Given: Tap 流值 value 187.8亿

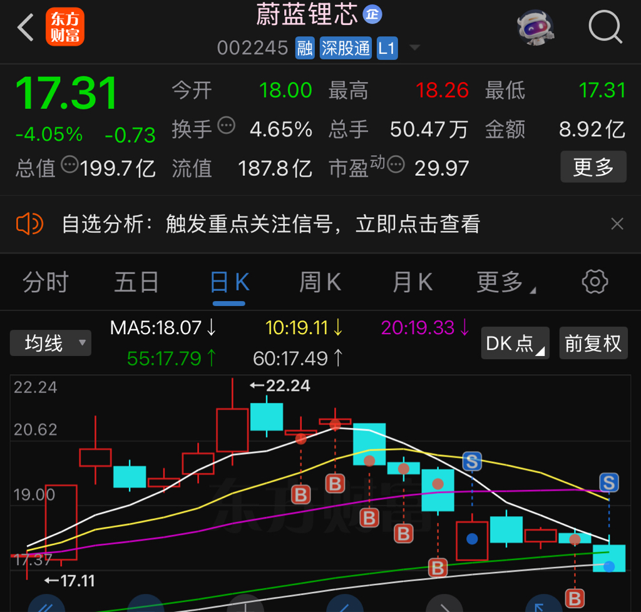Looking at the screenshot, I should point(275,168).
